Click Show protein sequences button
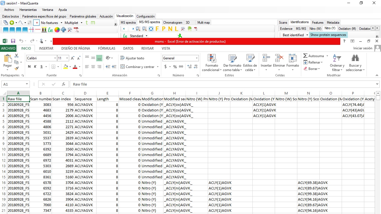Image resolution: width=381 pixels, height=214 pixels. click(x=328, y=35)
